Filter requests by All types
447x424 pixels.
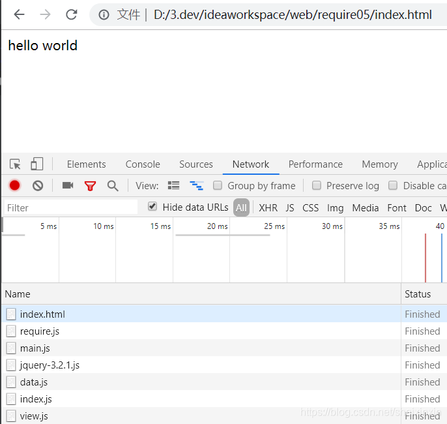(x=242, y=207)
